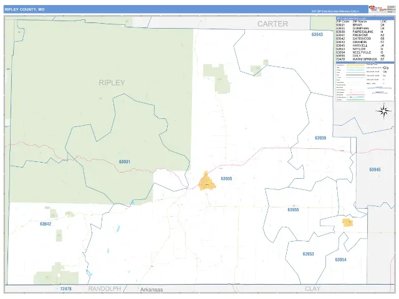399x299 pixels.
Task: Click the legend scale bar
Action: coord(379,88)
